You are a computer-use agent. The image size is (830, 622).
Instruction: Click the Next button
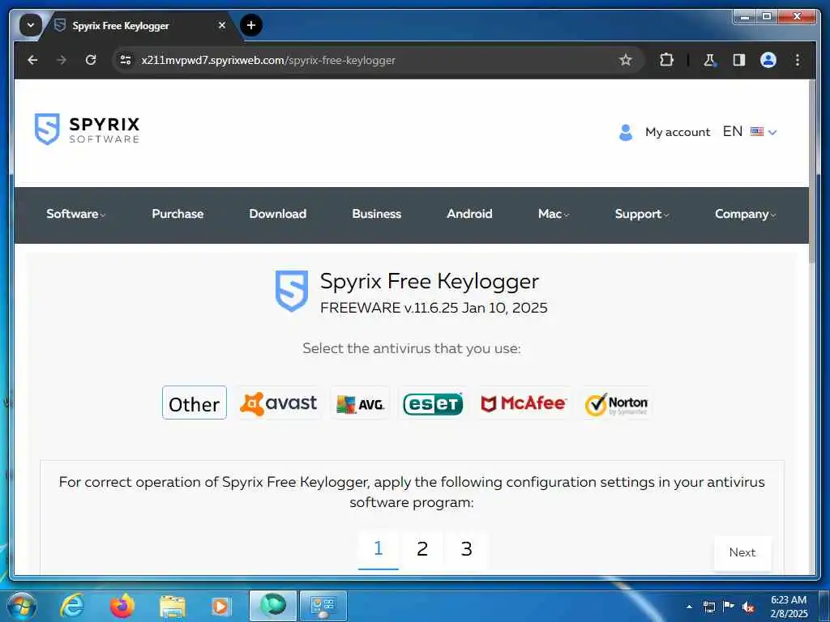click(x=742, y=552)
